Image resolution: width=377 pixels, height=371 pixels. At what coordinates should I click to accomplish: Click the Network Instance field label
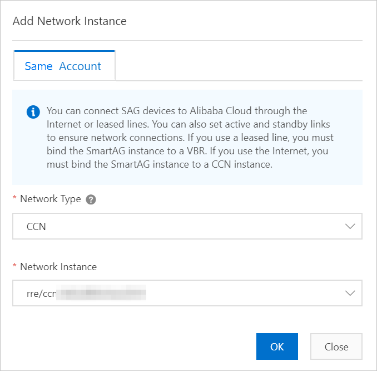pyautogui.click(x=58, y=267)
